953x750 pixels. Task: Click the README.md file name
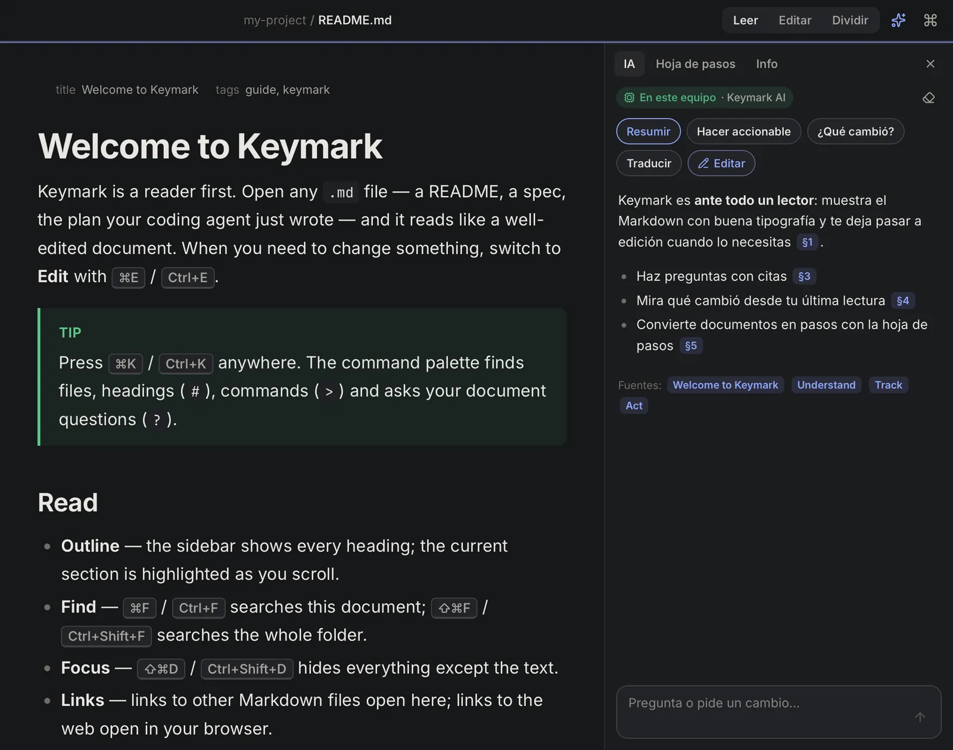[x=355, y=20]
